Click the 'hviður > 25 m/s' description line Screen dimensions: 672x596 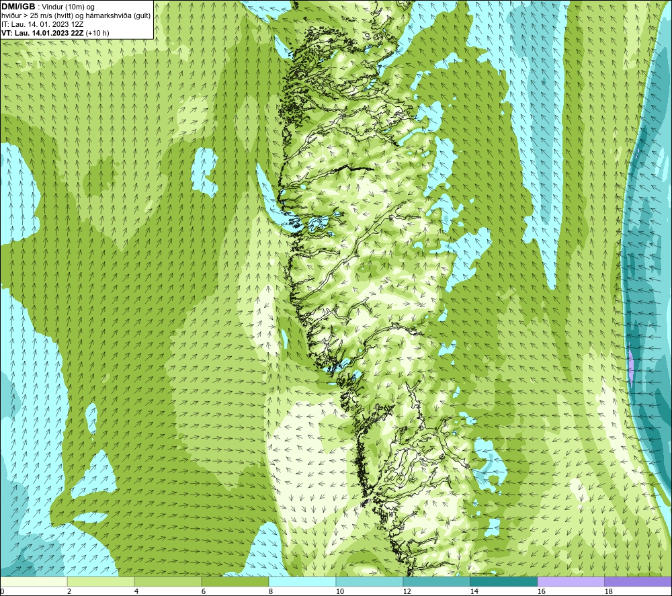click(76, 16)
